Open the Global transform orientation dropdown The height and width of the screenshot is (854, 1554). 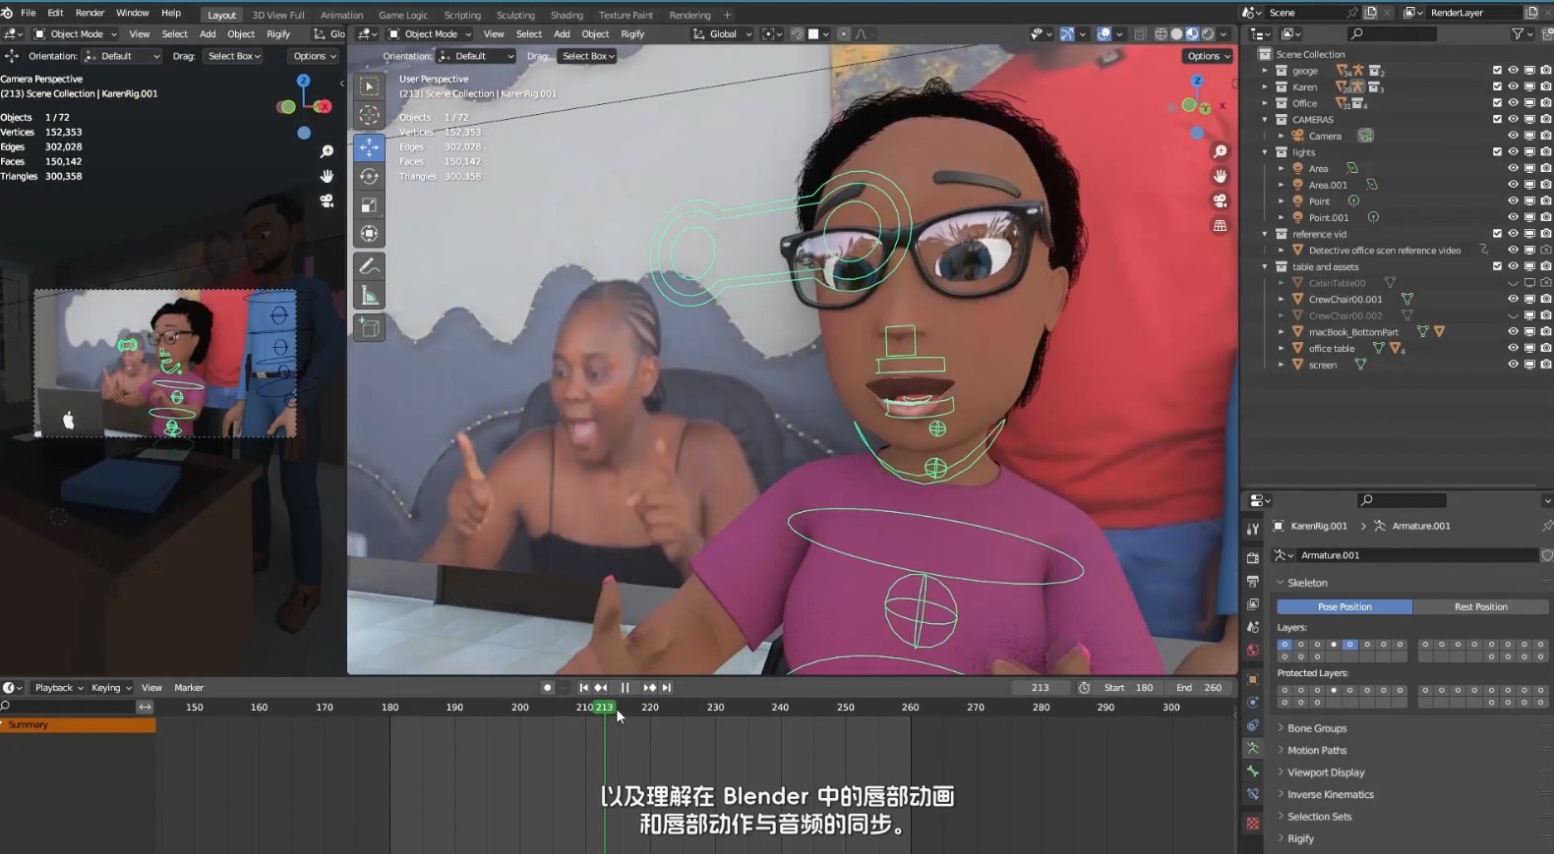(723, 34)
